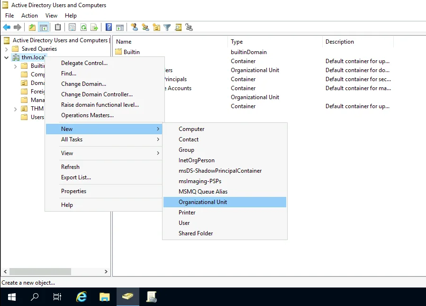
Task: Open the Help menu in menu bar
Action: click(x=71, y=16)
